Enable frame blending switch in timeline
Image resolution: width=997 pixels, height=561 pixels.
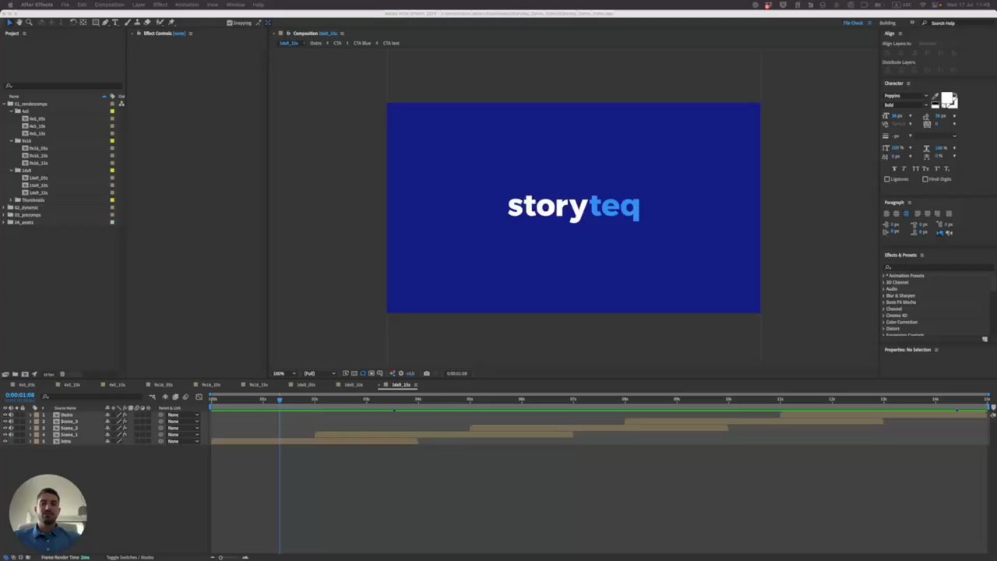click(x=175, y=397)
